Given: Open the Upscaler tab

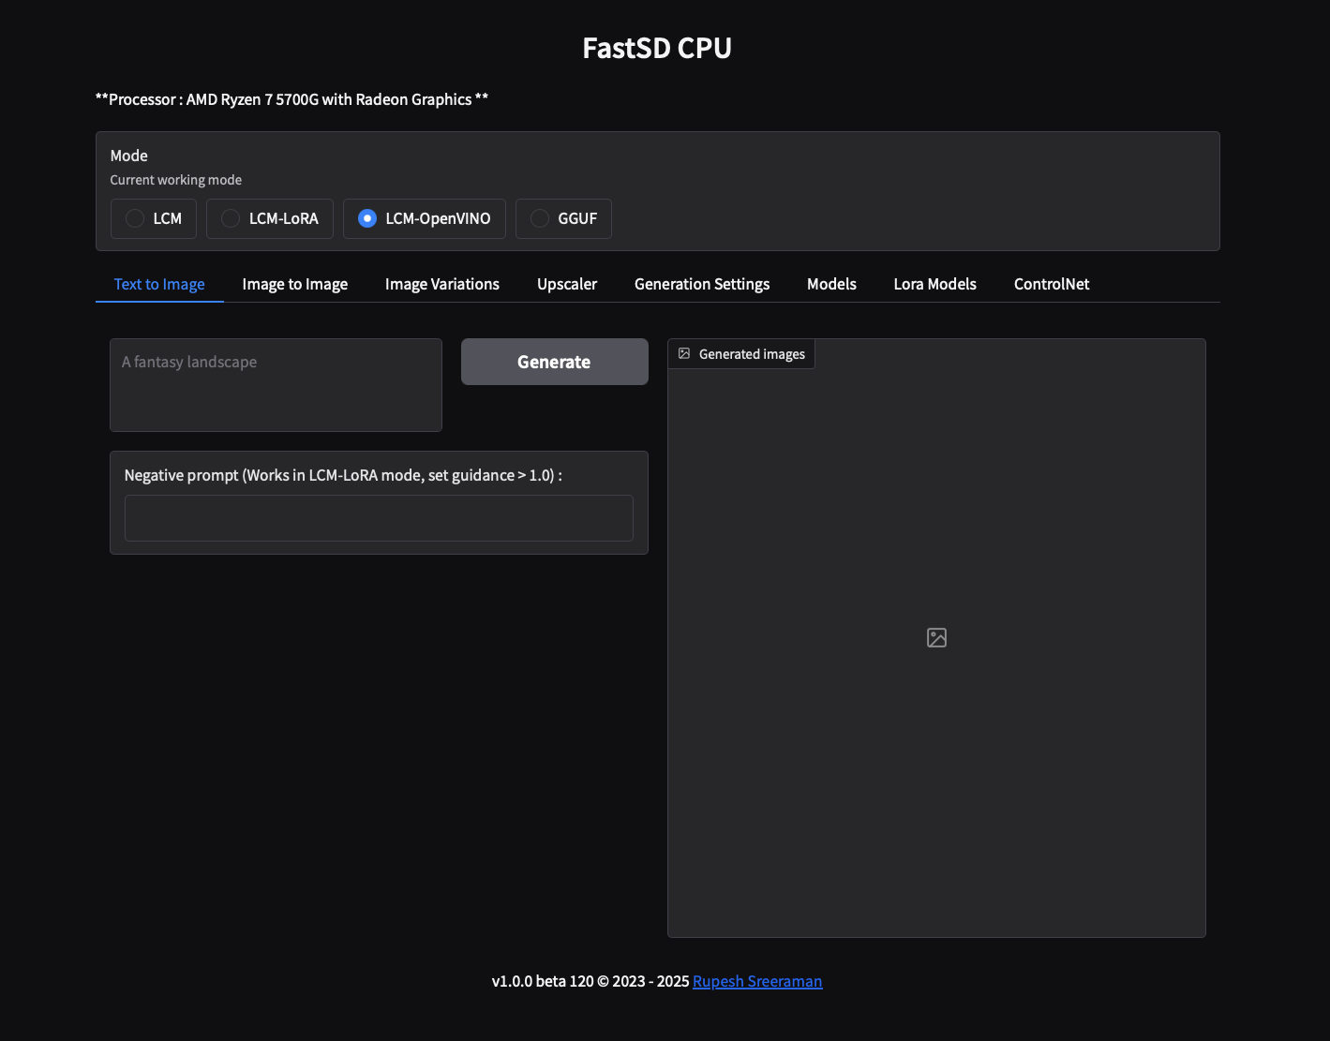Looking at the screenshot, I should [x=566, y=284].
